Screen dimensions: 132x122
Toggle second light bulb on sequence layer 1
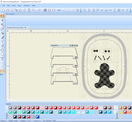[x=76, y=83]
